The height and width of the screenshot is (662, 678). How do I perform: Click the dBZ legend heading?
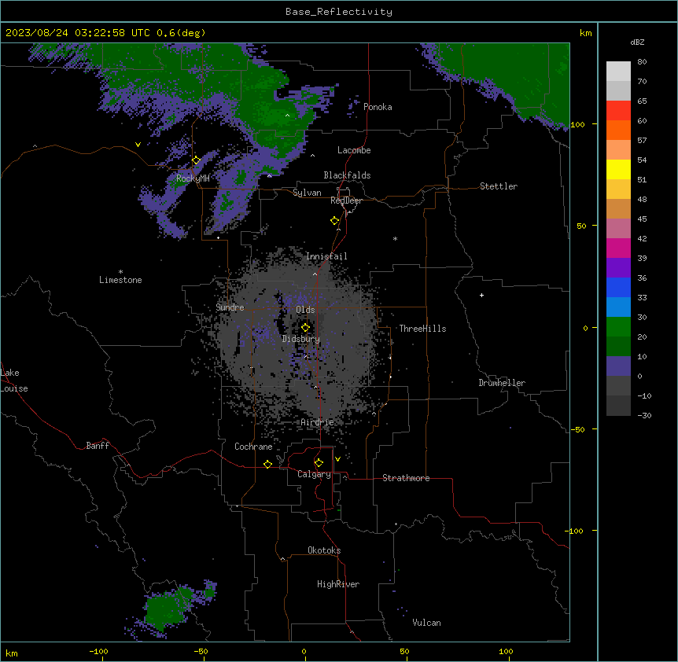click(x=637, y=42)
